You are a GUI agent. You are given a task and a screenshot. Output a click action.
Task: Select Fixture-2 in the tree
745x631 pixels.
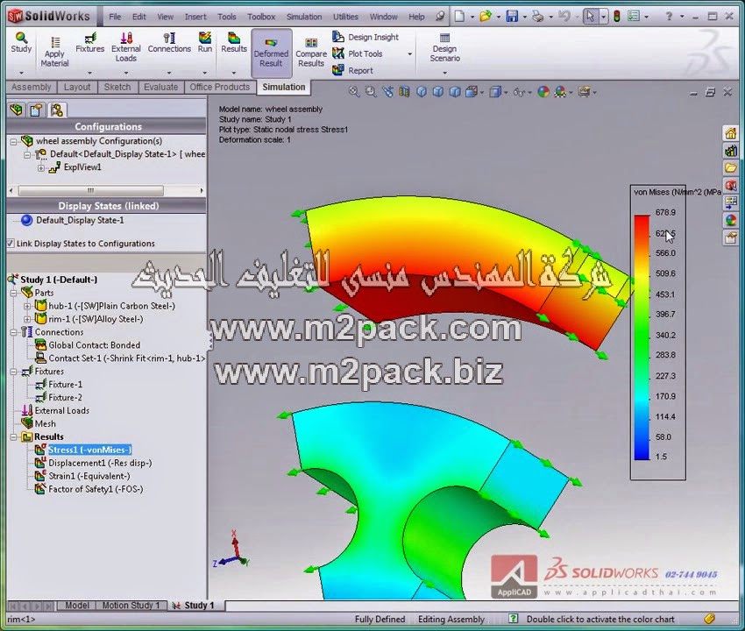point(65,397)
